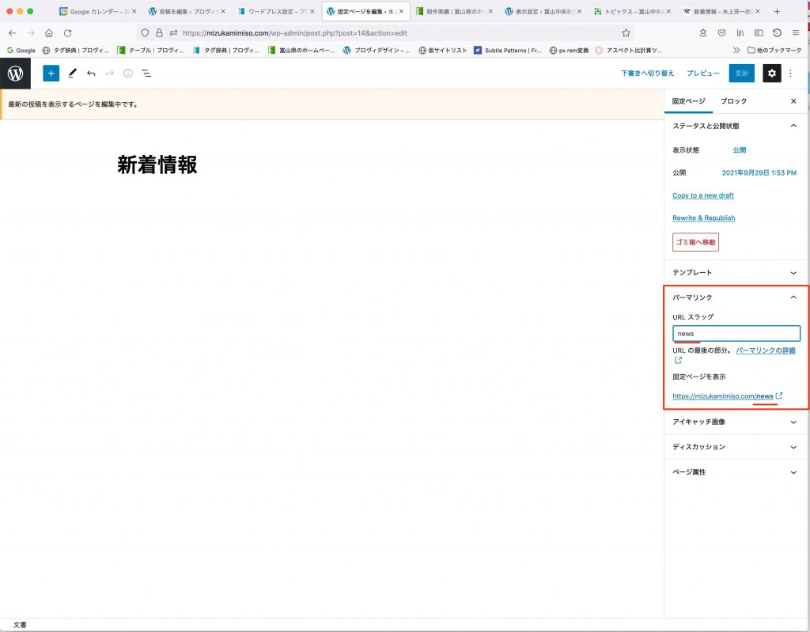
Task: Open the block inserter plus button
Action: tap(51, 73)
